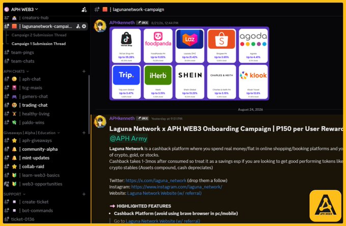
Task: Click the agoda logo in image
Action: pos(253,39)
